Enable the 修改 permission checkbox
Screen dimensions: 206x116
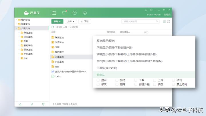(x=98, y=84)
